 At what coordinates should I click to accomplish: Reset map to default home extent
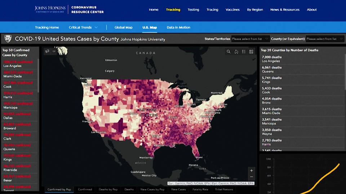tap(236, 52)
